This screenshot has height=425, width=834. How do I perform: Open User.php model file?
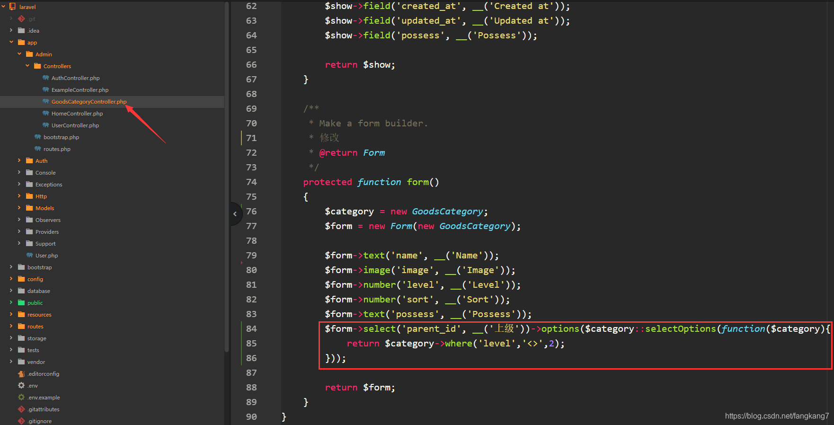(x=46, y=256)
